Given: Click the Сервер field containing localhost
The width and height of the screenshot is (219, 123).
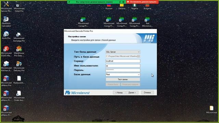Looking at the screenshot, I should [123, 61].
